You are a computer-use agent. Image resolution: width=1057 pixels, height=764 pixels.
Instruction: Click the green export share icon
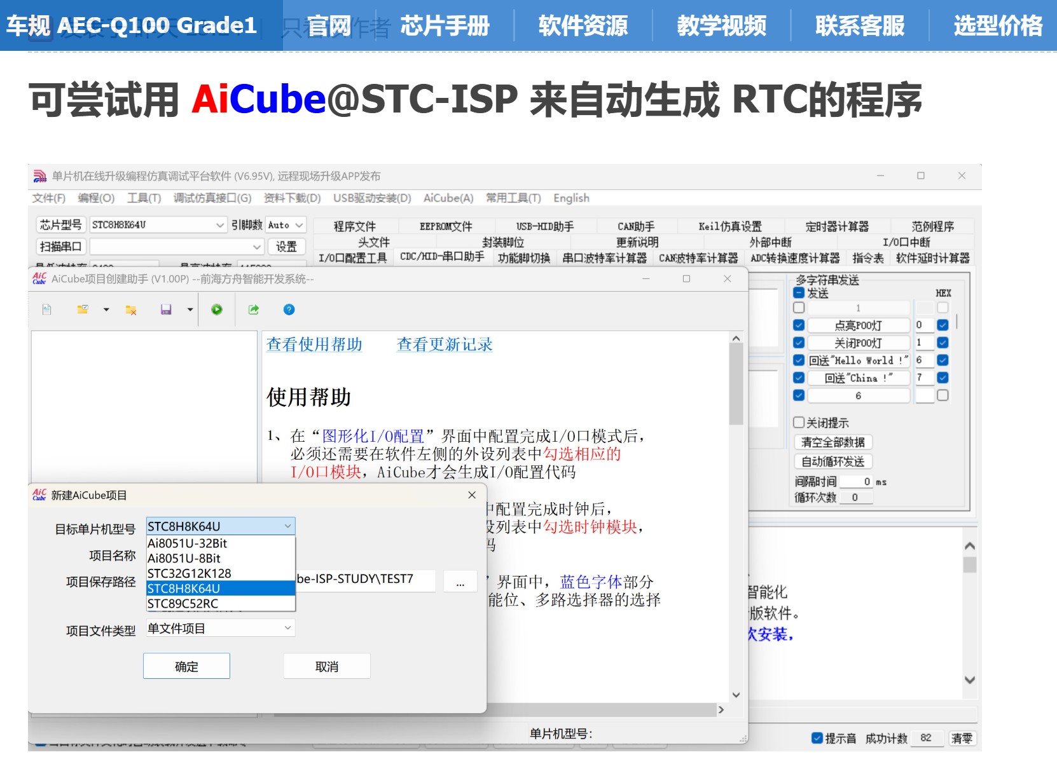[254, 310]
